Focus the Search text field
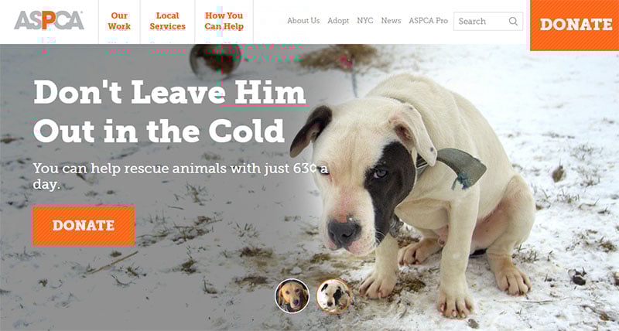 488,22
